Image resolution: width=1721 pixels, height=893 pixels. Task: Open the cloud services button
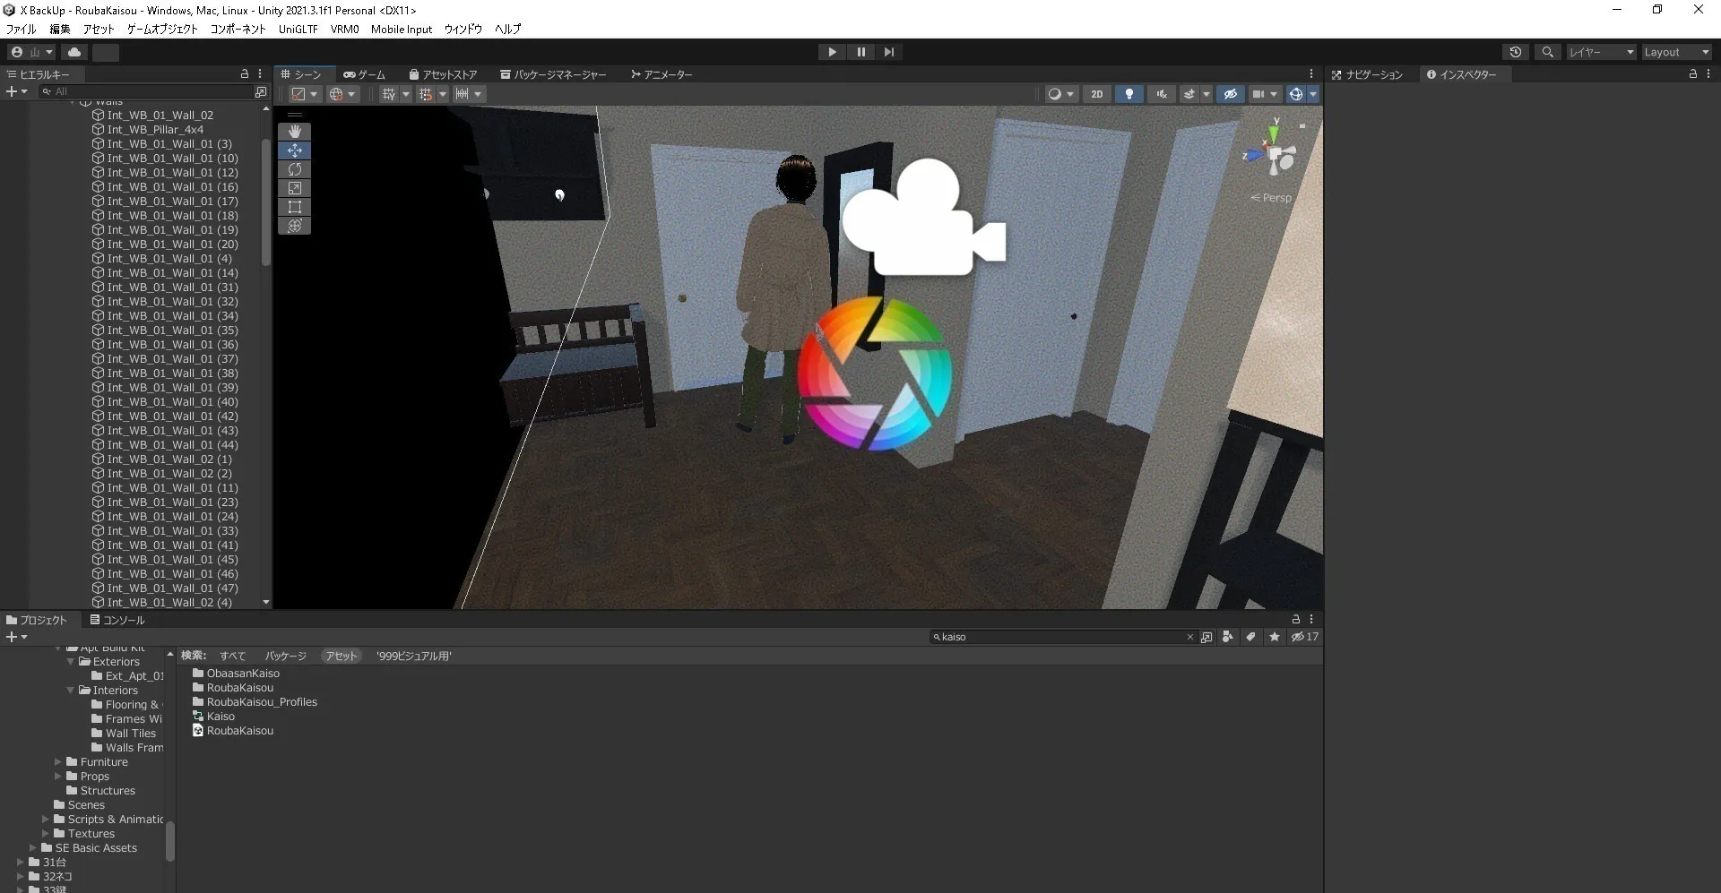(x=74, y=52)
